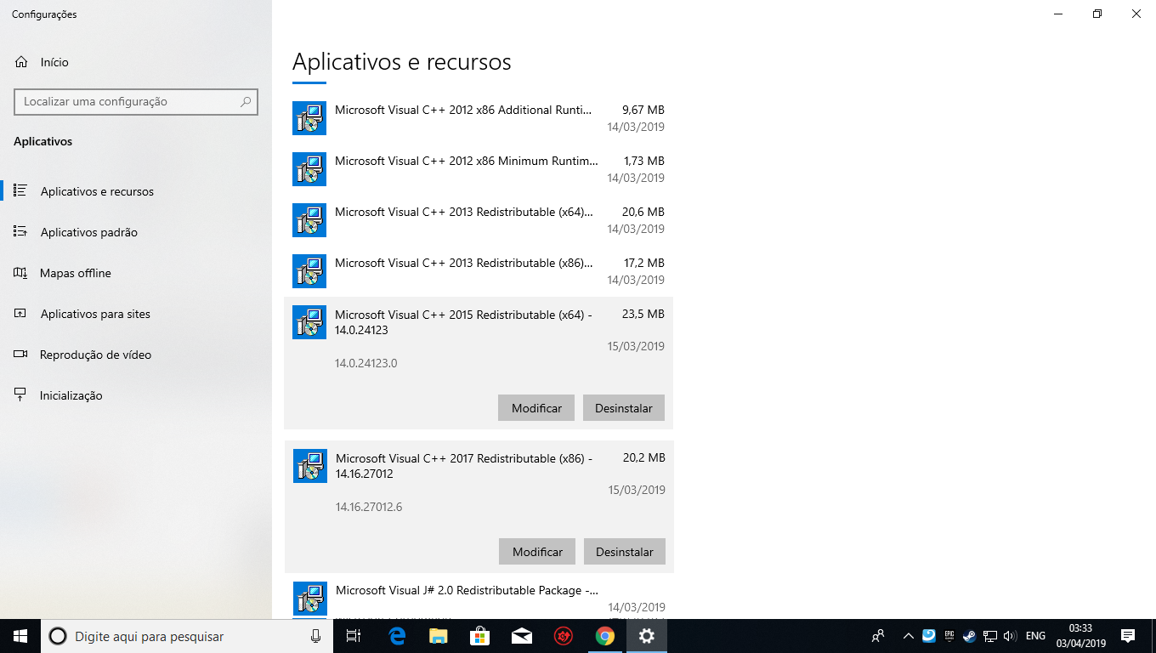Open File Explorer from the taskbar
Viewport: 1156px width, 653px height.
[x=439, y=636]
